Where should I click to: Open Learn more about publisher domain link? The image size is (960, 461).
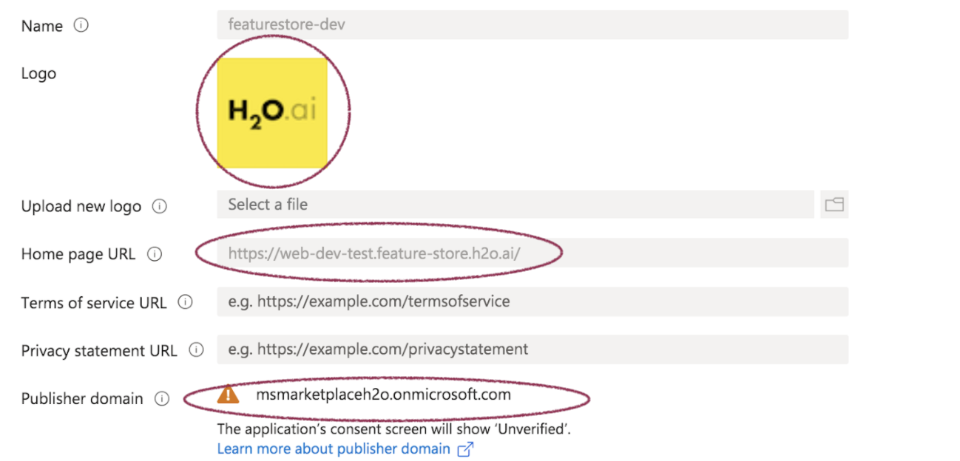[334, 448]
